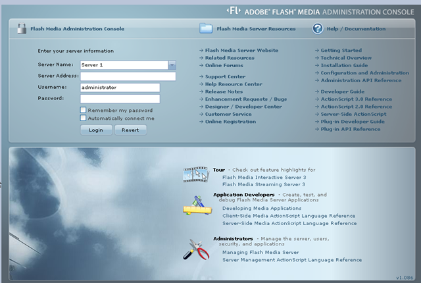
Task: Open Technical Overview link
Action: point(346,58)
